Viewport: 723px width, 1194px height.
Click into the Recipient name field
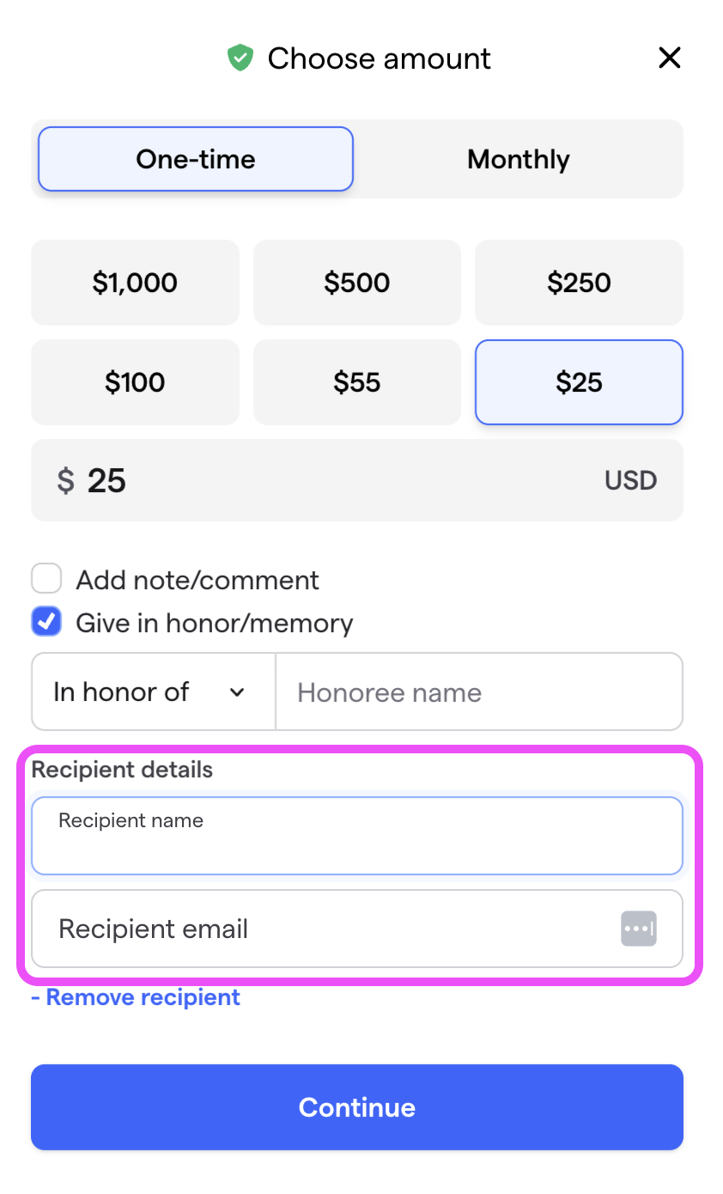coord(357,836)
